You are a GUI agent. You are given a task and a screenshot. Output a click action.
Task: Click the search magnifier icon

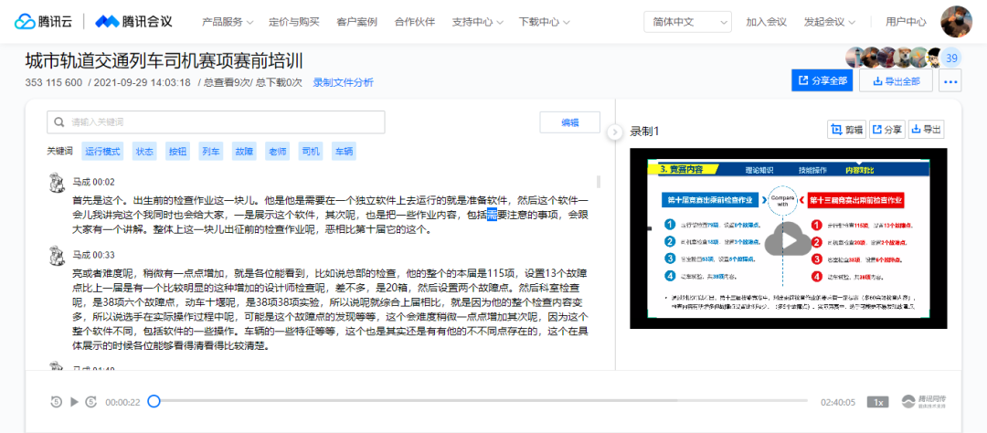(59, 122)
